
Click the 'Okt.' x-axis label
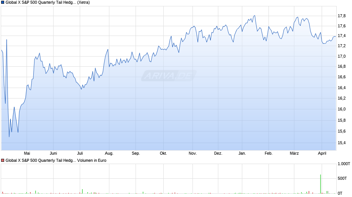click(x=163, y=153)
